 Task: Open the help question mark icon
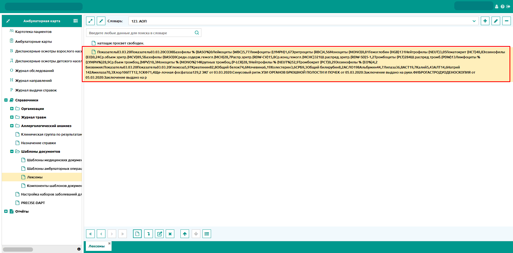(503, 6)
